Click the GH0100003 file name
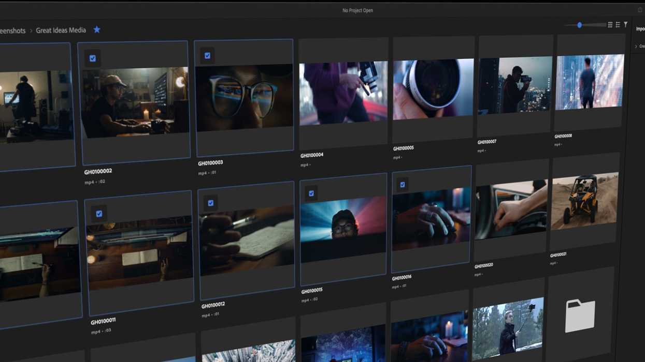This screenshot has height=362, width=645. pyautogui.click(x=210, y=163)
